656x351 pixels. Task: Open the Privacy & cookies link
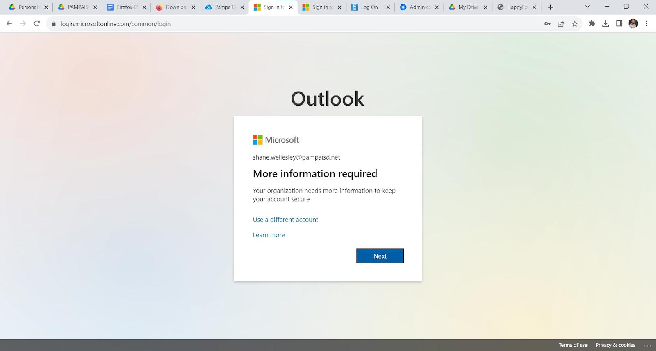click(x=615, y=345)
